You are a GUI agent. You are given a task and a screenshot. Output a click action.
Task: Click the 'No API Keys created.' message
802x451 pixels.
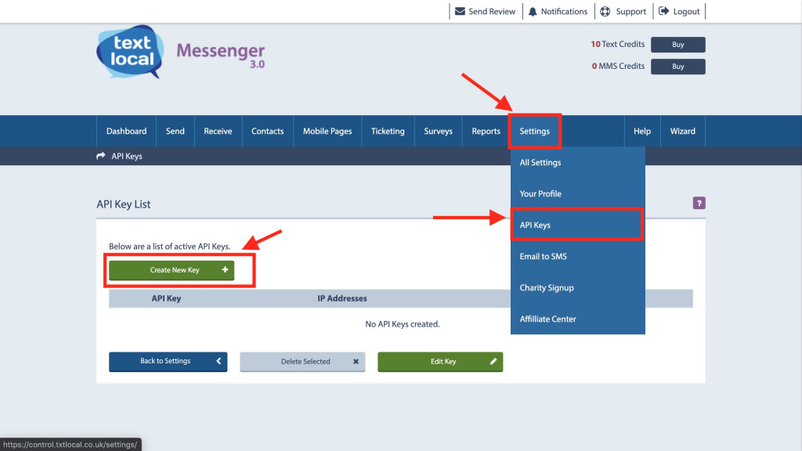pos(402,324)
